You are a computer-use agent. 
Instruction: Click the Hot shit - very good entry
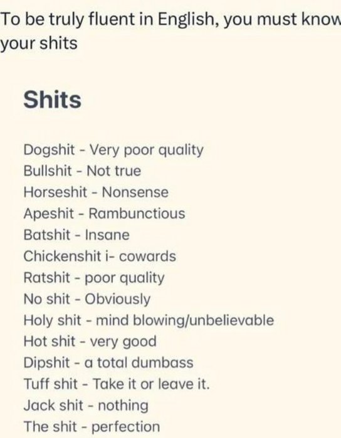click(x=90, y=342)
